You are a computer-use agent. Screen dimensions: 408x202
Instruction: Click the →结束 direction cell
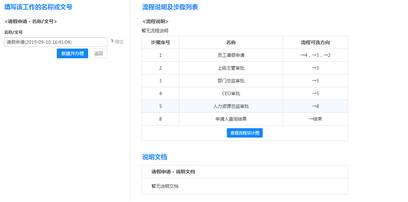click(315, 119)
